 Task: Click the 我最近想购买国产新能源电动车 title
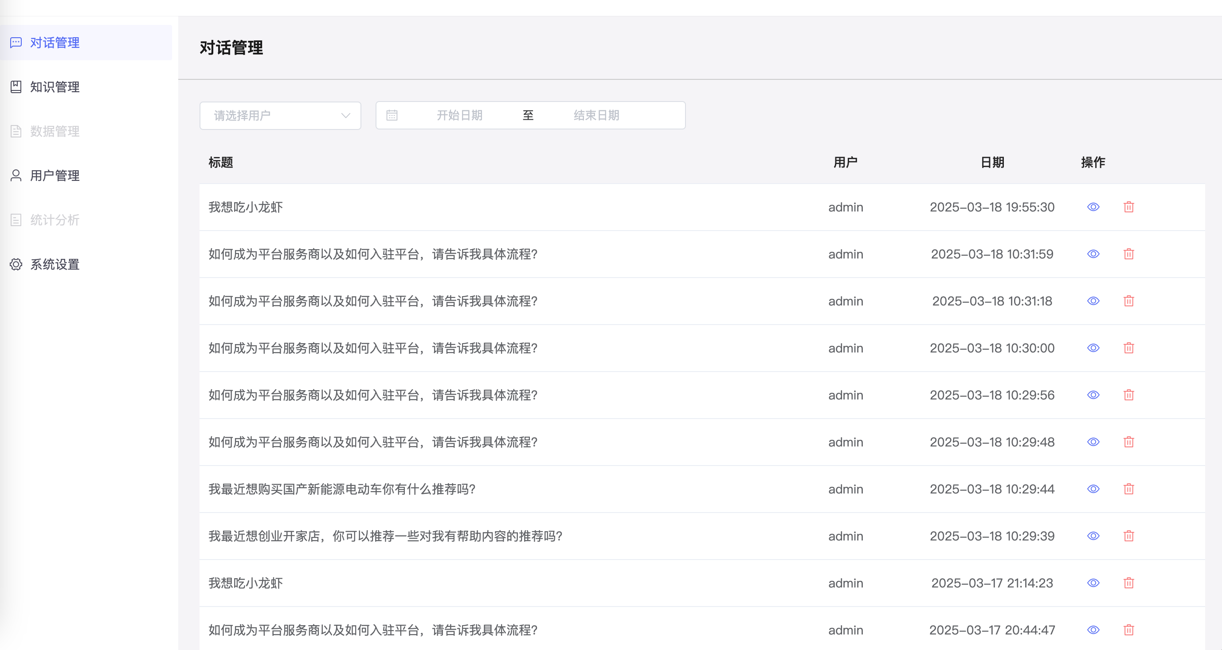click(342, 489)
